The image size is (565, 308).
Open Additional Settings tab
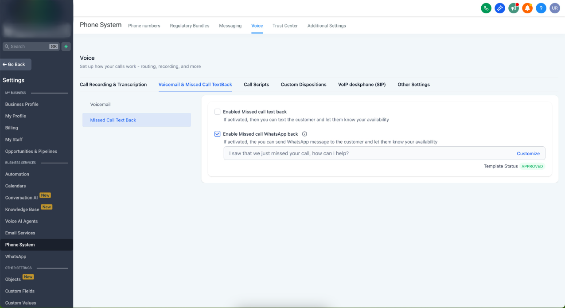(x=327, y=26)
